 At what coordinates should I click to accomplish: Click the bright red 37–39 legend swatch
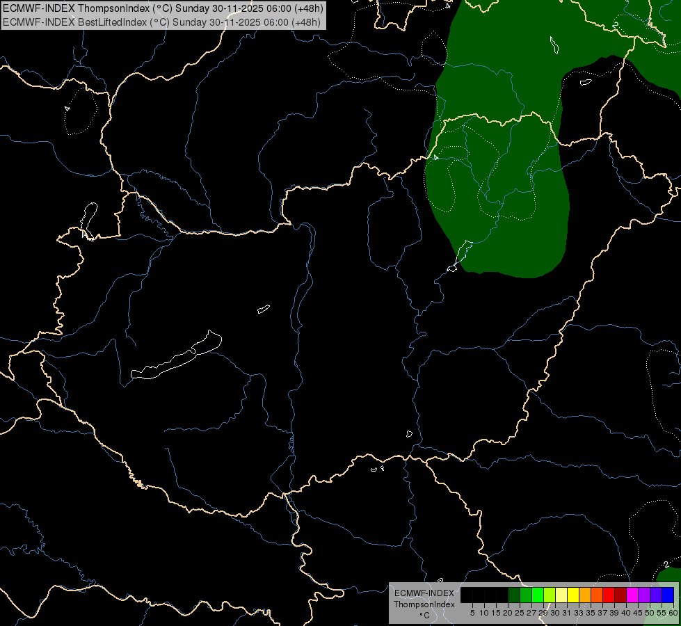[x=609, y=595]
